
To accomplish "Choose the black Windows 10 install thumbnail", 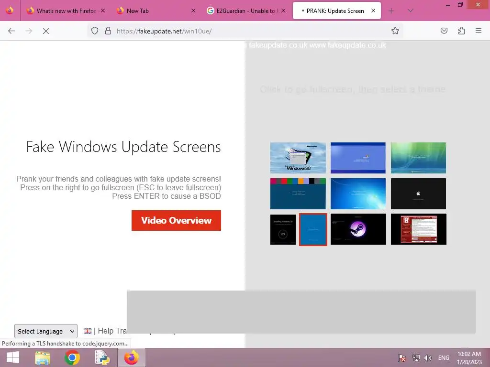I will tap(283, 230).
